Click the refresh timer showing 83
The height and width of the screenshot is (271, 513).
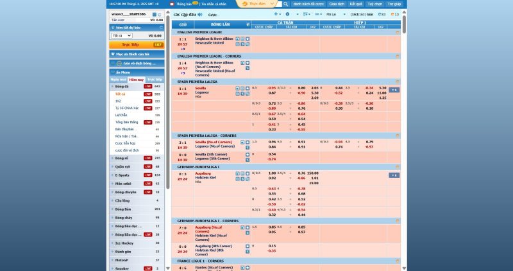(x=382, y=14)
